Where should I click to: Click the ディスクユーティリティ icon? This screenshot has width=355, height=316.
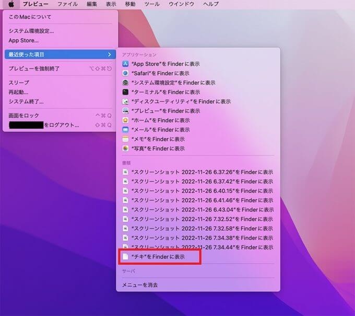[x=125, y=101]
